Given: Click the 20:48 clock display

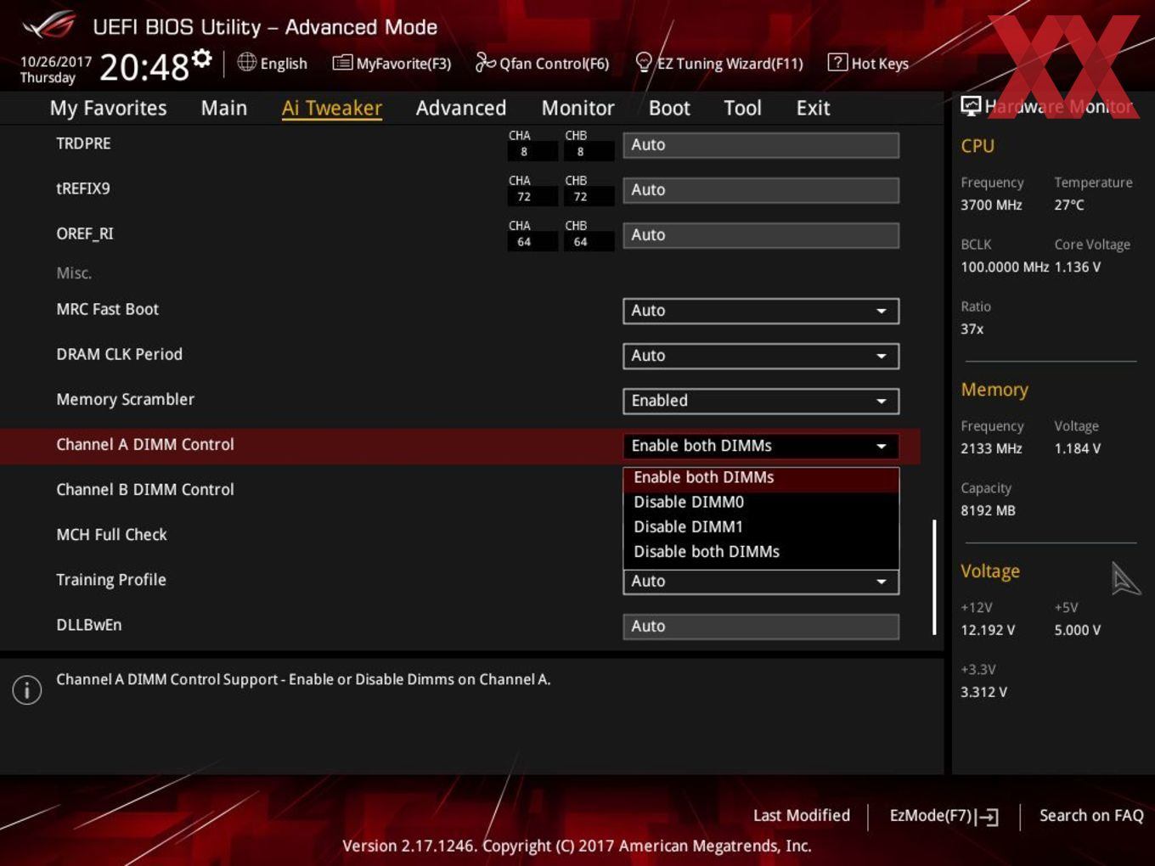Looking at the screenshot, I should click(144, 67).
